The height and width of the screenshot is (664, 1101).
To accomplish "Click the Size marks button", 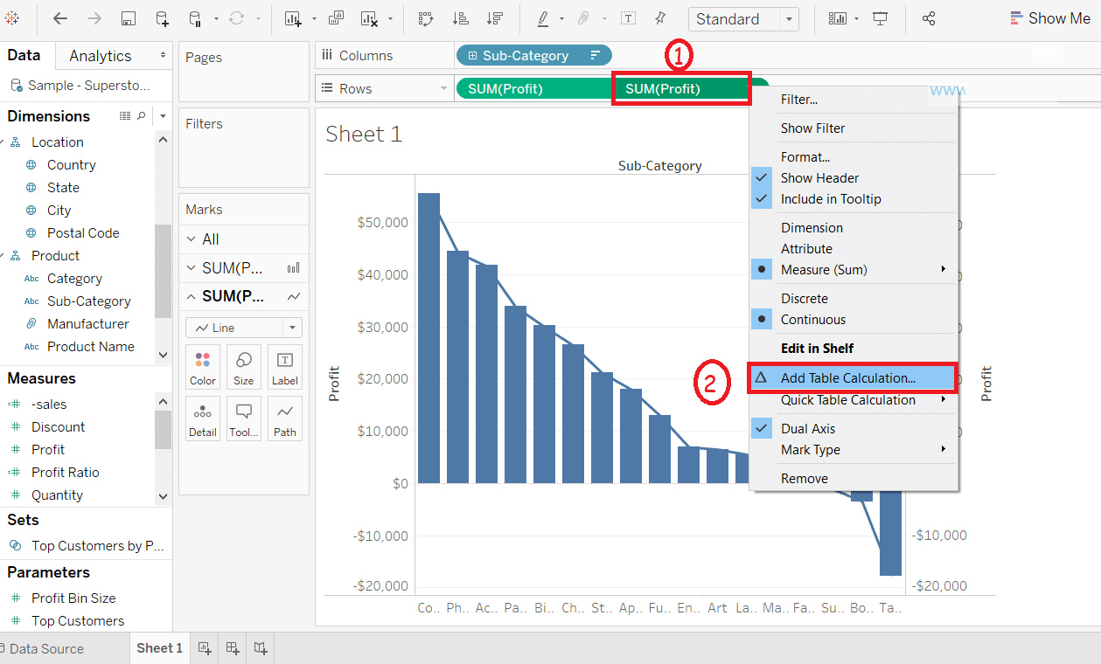I will click(x=244, y=368).
